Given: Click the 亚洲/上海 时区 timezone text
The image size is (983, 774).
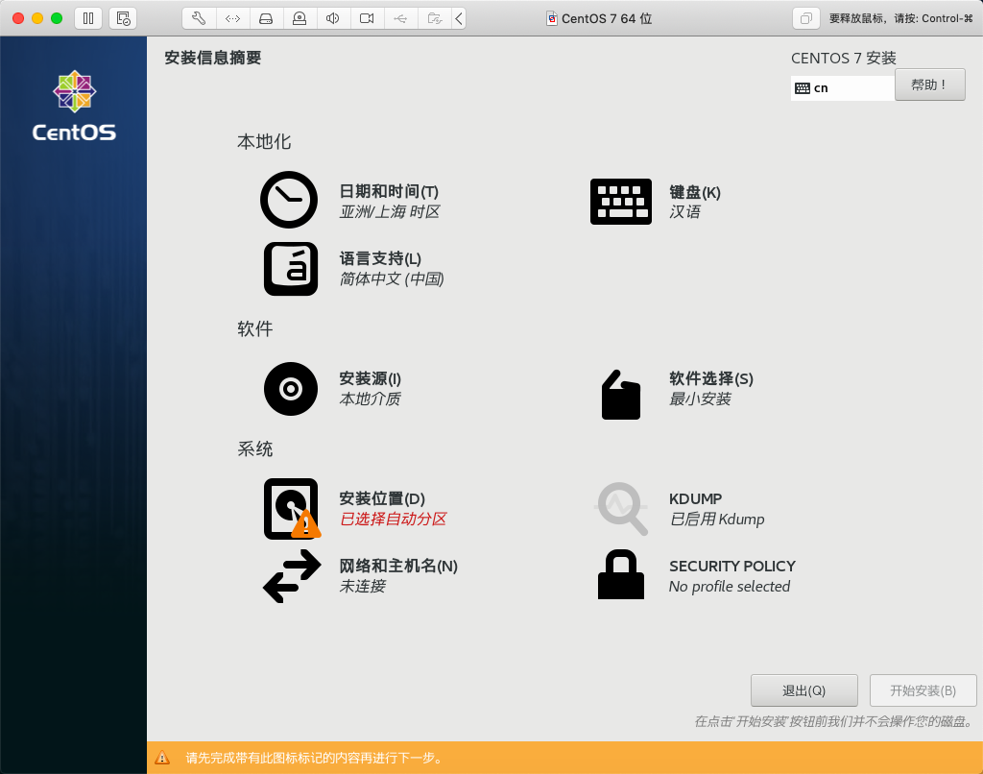Looking at the screenshot, I should click(x=390, y=212).
